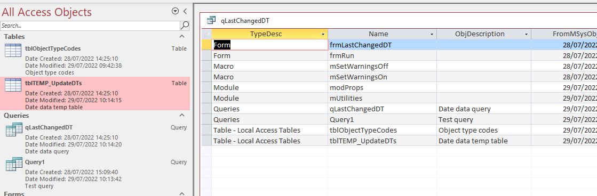Click the 'Date data temp table' description cell in datasheet
Screen dimensions: 597x196
click(483, 141)
